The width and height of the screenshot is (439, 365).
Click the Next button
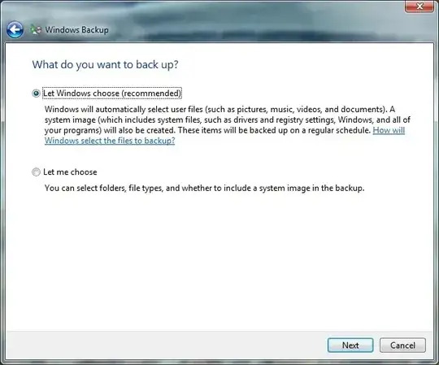tap(350, 345)
